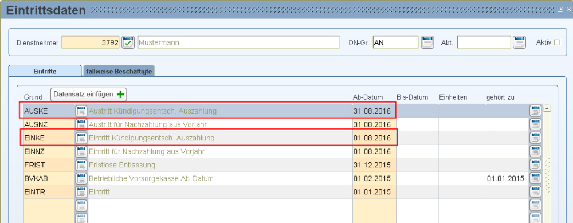Image resolution: width=573 pixels, height=223 pixels.
Task: Close the Eintrittsdaten window
Action: (568, 10)
